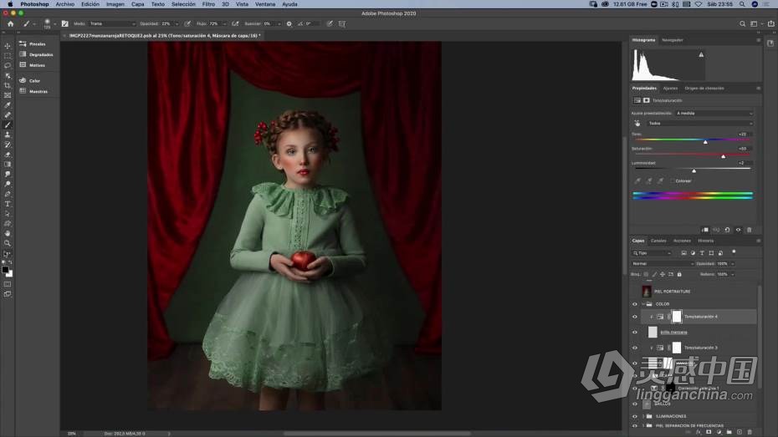Select the Eyedropper tool
The width and height of the screenshot is (778, 437).
tap(8, 105)
